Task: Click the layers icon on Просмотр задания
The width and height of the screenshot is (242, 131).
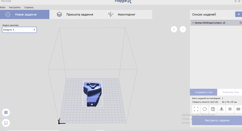Action: [59, 14]
